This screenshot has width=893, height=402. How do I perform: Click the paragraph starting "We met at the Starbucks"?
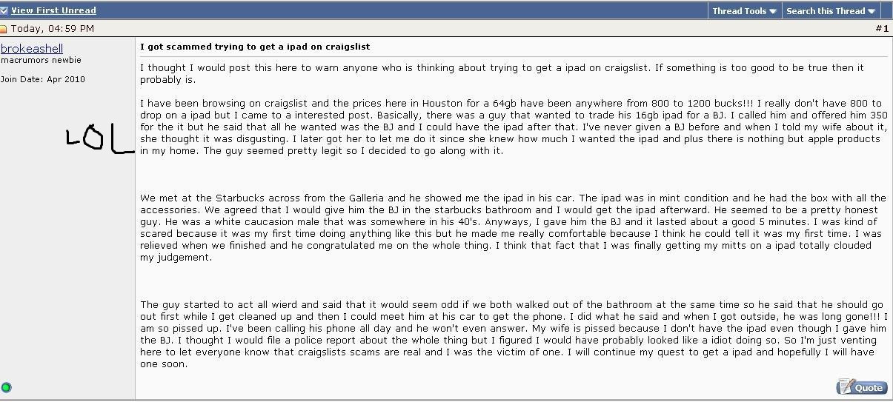click(x=513, y=227)
